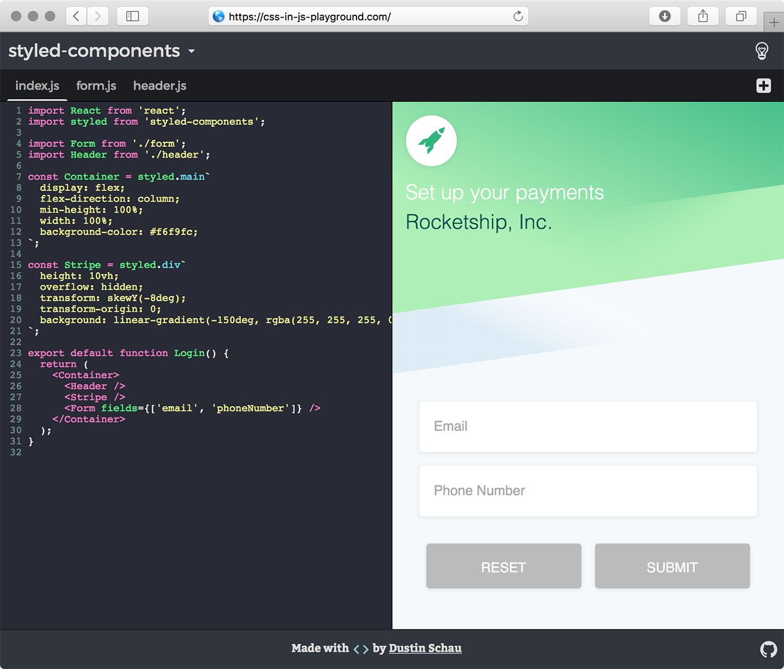Screen dimensions: 784x669
Task: Click 'export default function Login()' line
Action: pyautogui.click(x=128, y=353)
